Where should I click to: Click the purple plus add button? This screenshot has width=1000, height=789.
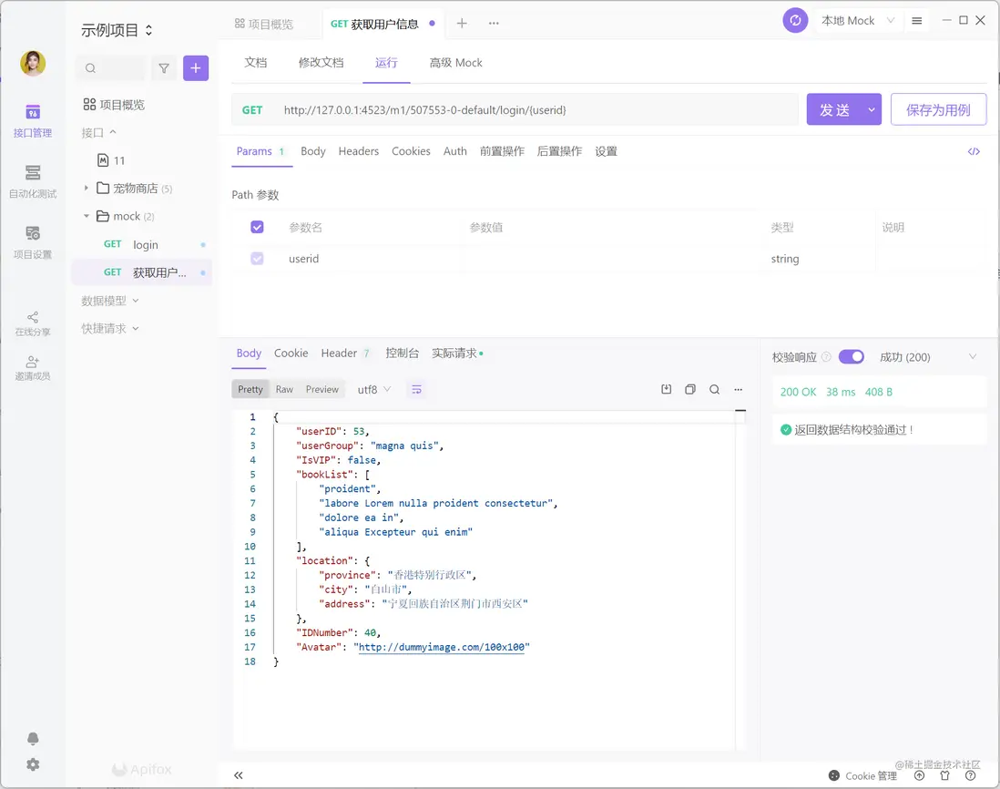coord(196,68)
